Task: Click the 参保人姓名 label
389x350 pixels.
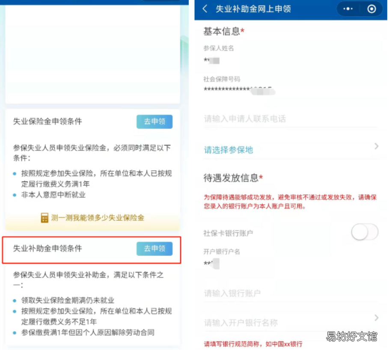Action: pos(219,48)
